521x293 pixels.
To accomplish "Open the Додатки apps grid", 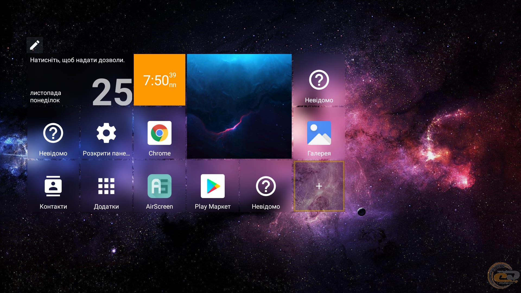I will click(x=106, y=186).
